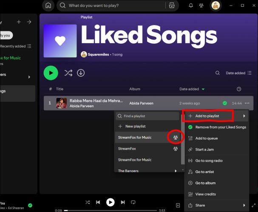
Task: Toggle shuffle in bottom player bar
Action: point(88,202)
